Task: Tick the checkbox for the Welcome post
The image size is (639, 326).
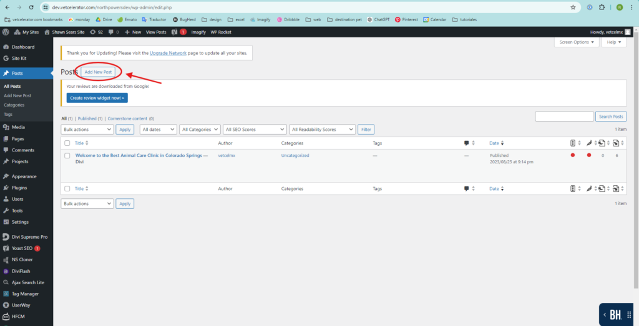Action: coord(67,156)
